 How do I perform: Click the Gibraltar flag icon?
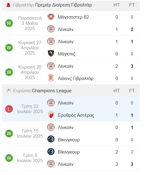pos(8,5)
